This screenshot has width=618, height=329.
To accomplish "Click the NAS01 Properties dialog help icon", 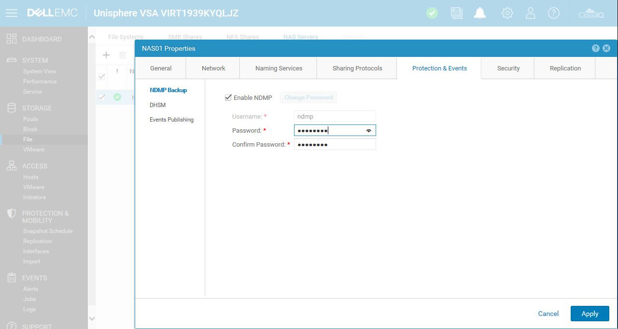I will (x=596, y=48).
